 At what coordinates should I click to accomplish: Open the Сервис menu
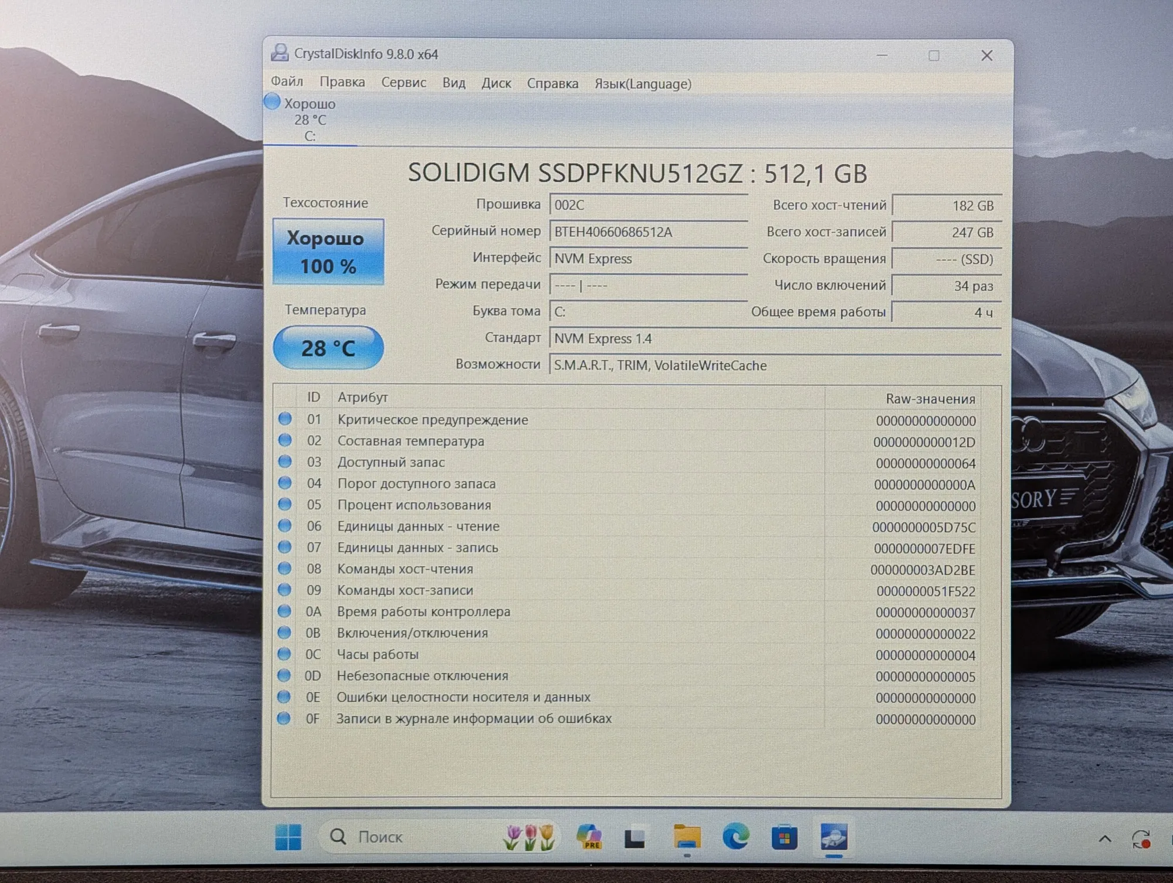[404, 83]
